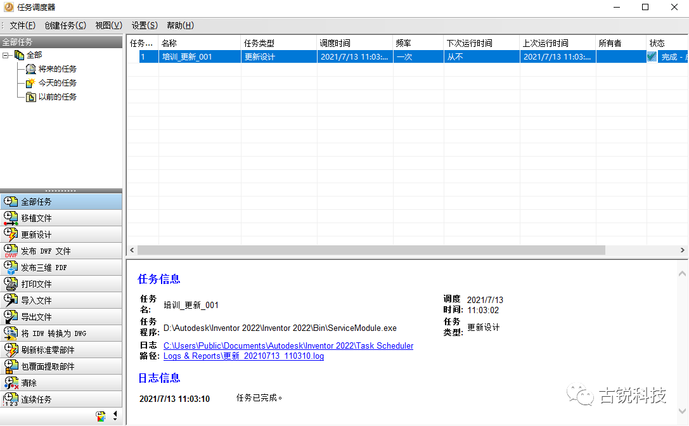689x426 pixels.
Task: Click the Print Files (打印文件) icon
Action: point(11,284)
